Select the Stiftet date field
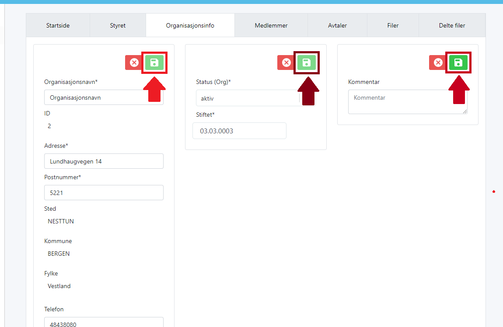 click(x=239, y=131)
